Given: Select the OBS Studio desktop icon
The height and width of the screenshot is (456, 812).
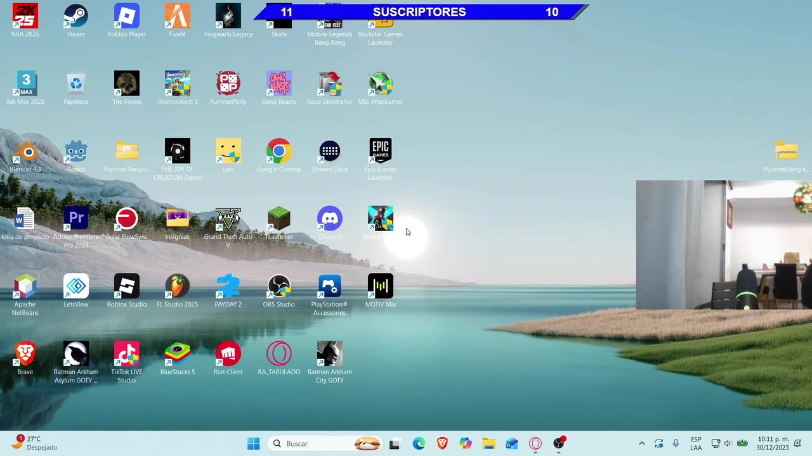Looking at the screenshot, I should [x=279, y=286].
